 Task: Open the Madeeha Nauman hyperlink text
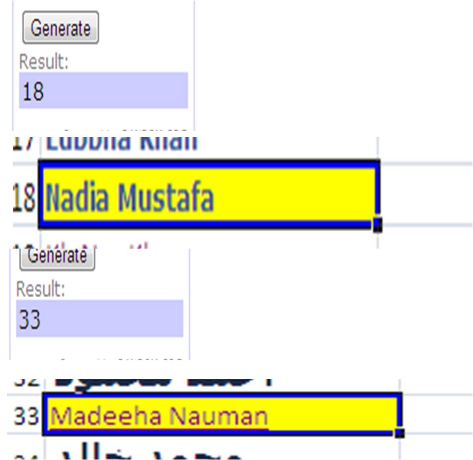[x=159, y=416]
